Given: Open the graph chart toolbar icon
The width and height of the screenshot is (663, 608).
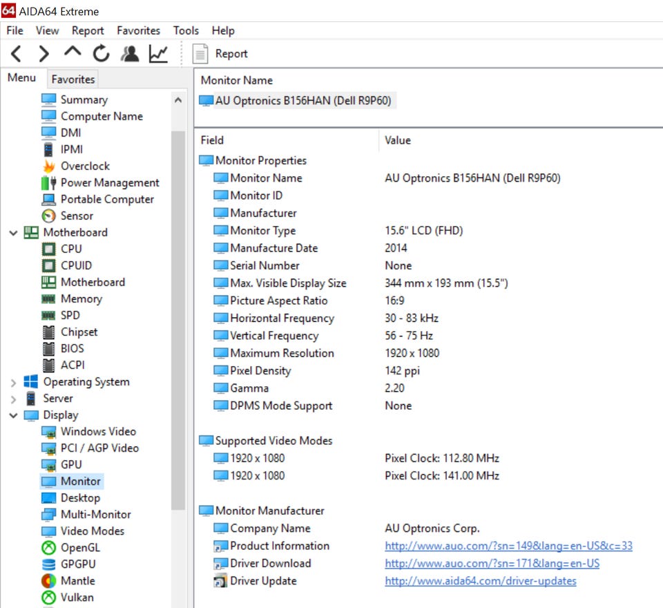Looking at the screenshot, I should pyautogui.click(x=158, y=54).
